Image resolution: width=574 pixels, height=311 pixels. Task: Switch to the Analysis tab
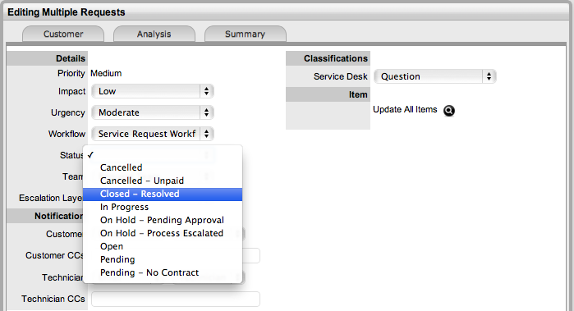tap(154, 34)
